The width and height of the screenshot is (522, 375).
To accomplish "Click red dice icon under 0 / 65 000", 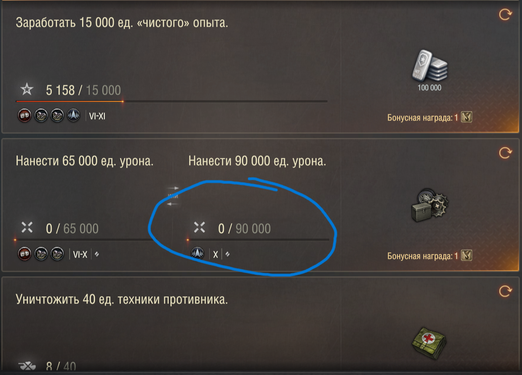I will click(x=24, y=254).
